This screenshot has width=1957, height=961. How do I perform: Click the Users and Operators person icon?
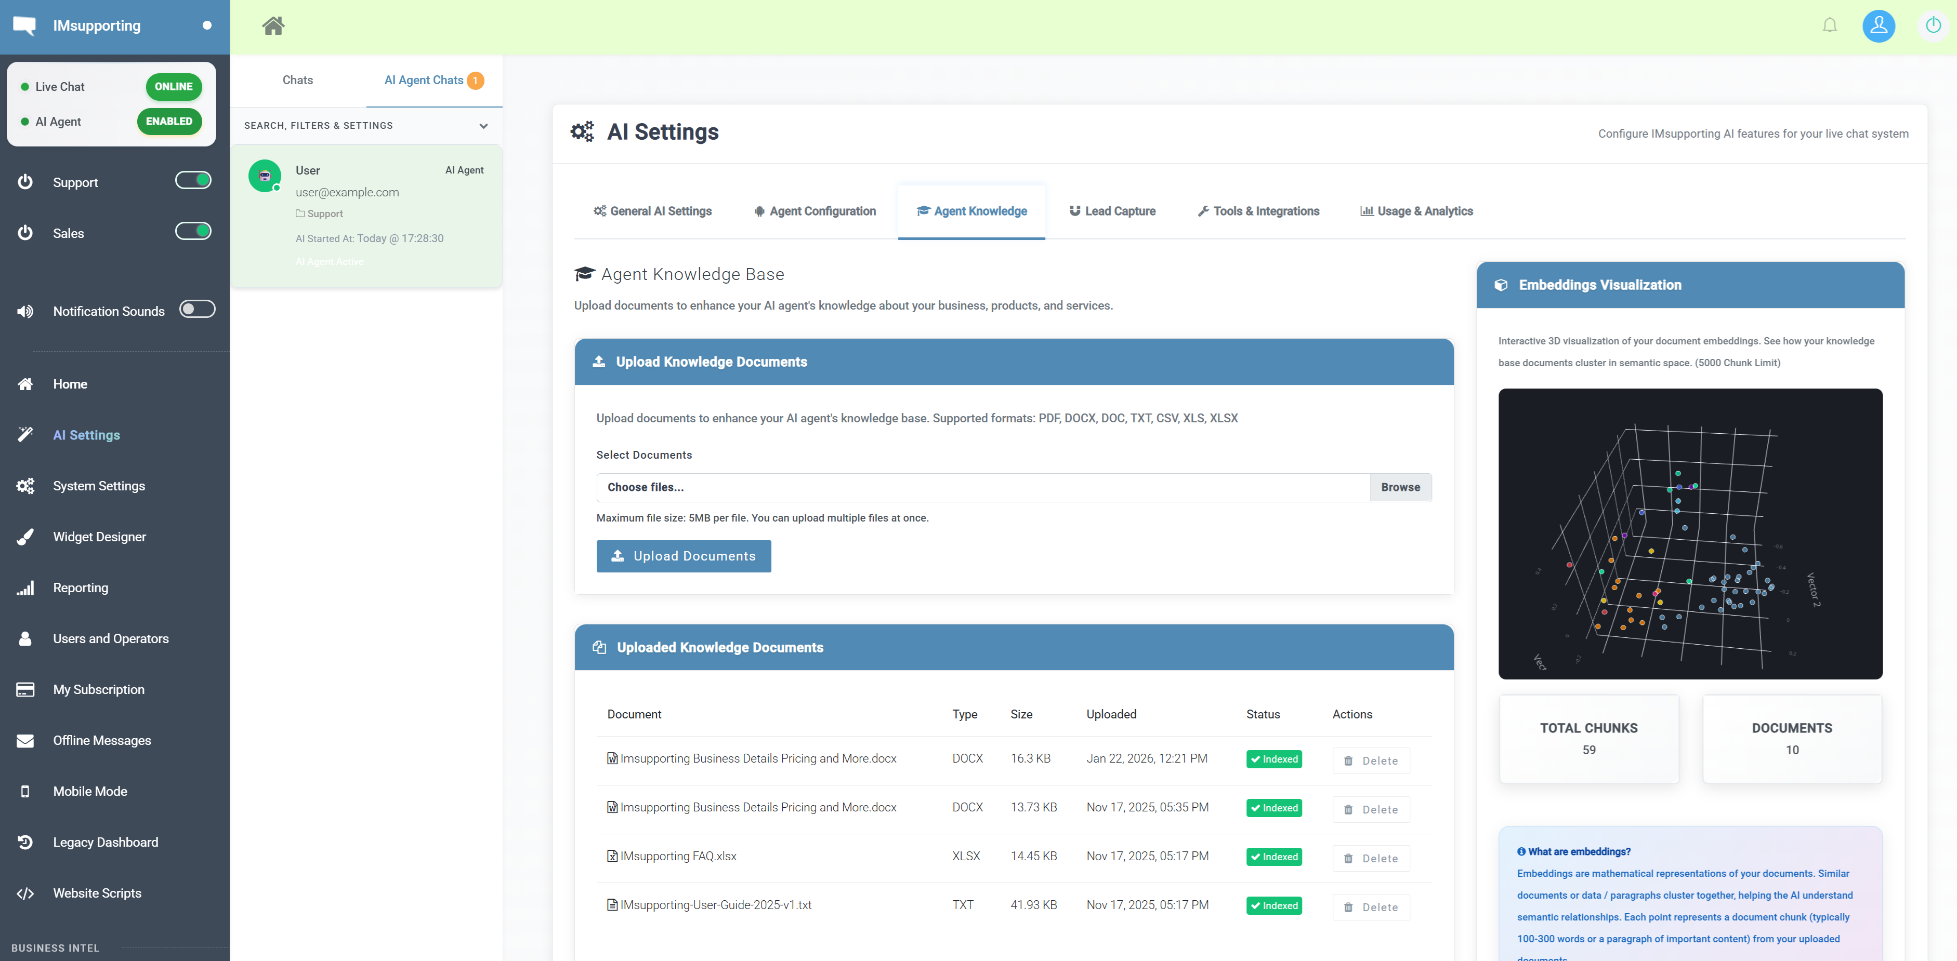pos(25,638)
